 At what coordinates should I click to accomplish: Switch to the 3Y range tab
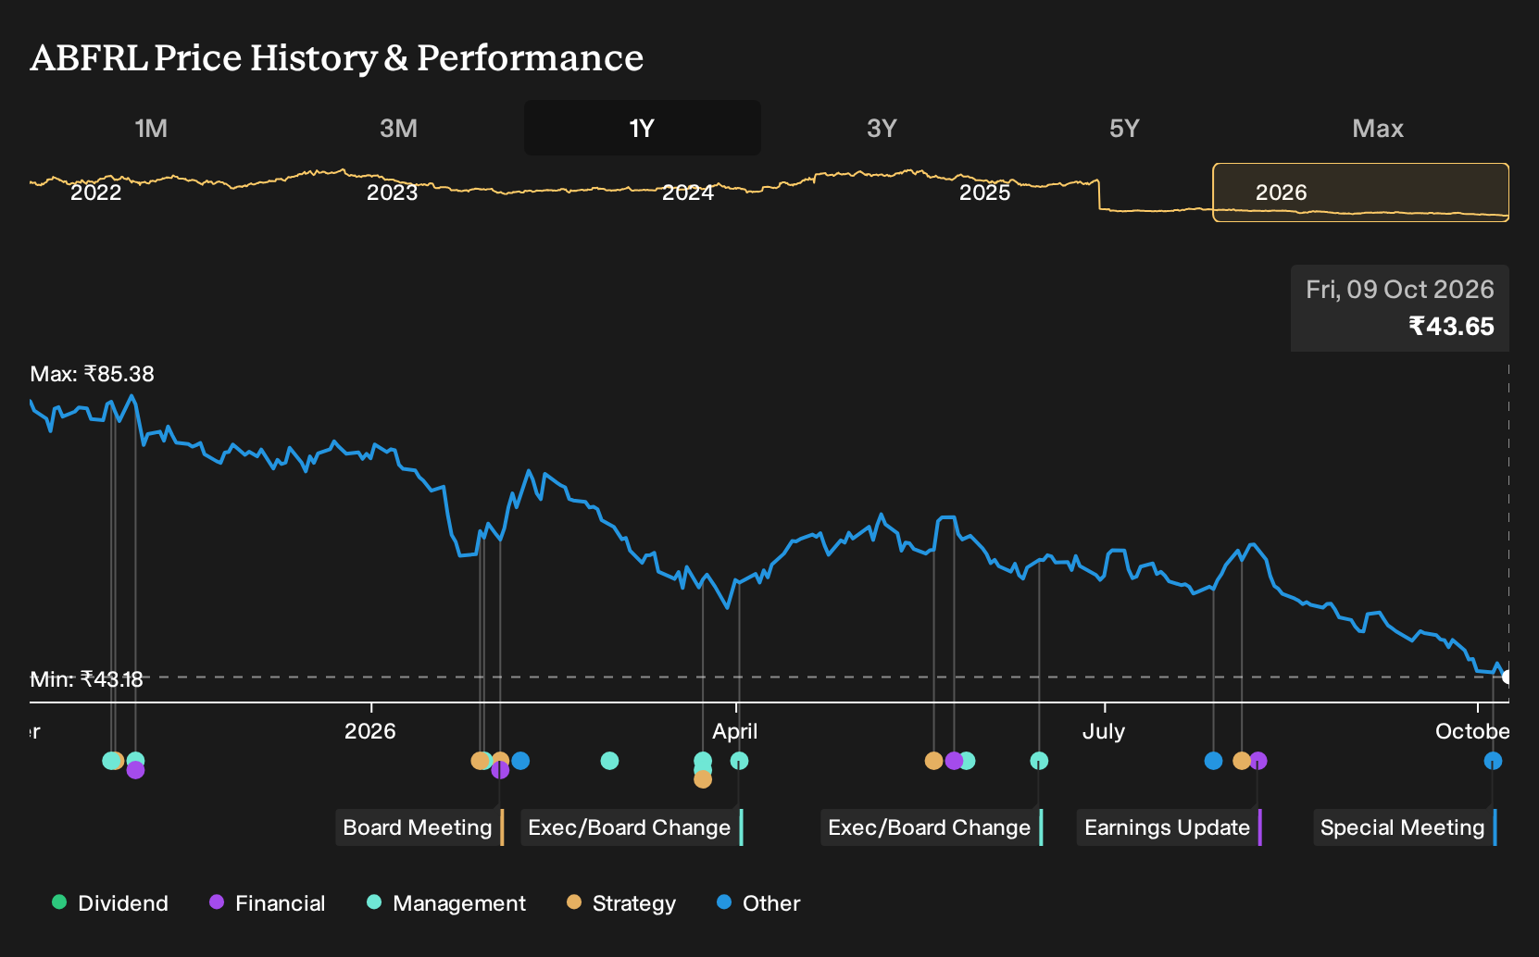pos(882,128)
